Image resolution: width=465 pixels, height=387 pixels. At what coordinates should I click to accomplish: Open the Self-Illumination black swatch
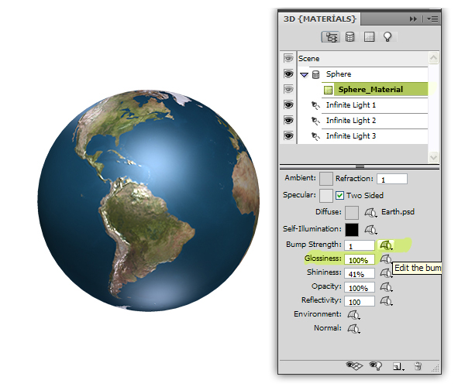[352, 229]
